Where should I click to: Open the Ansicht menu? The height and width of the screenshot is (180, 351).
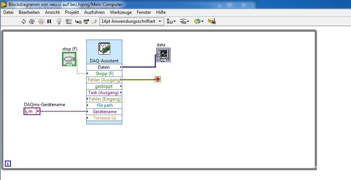click(52, 12)
